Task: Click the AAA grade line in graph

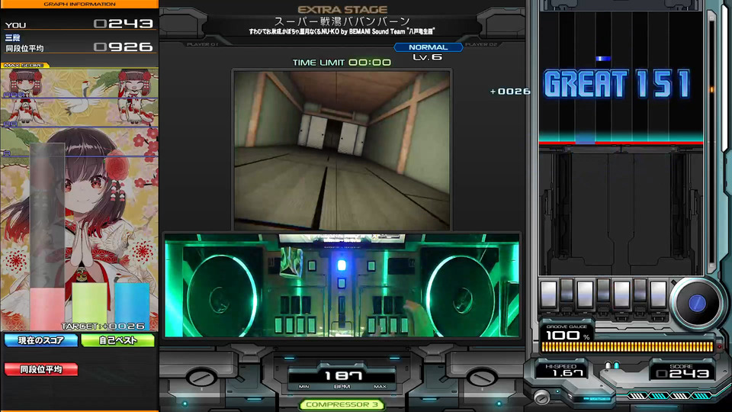Action: (79, 97)
